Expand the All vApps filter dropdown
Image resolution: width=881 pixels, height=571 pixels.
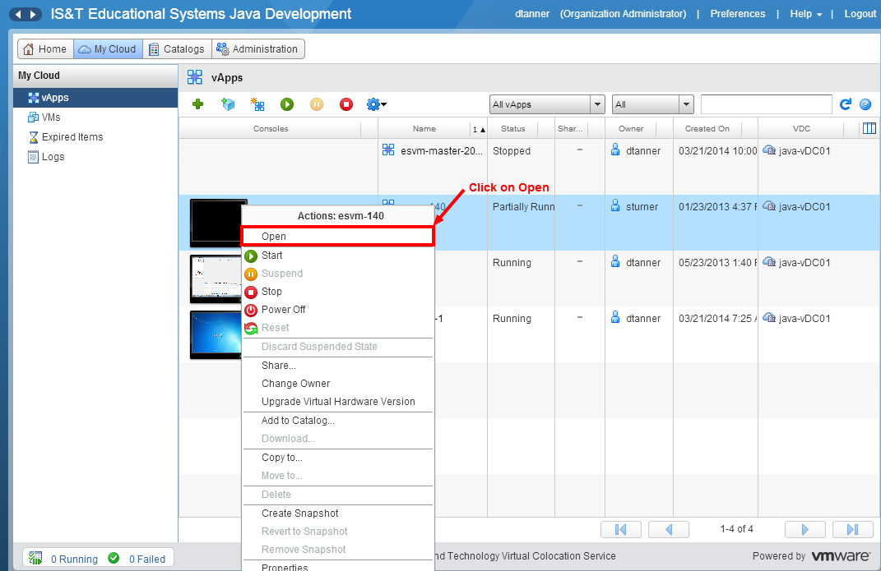coord(597,104)
